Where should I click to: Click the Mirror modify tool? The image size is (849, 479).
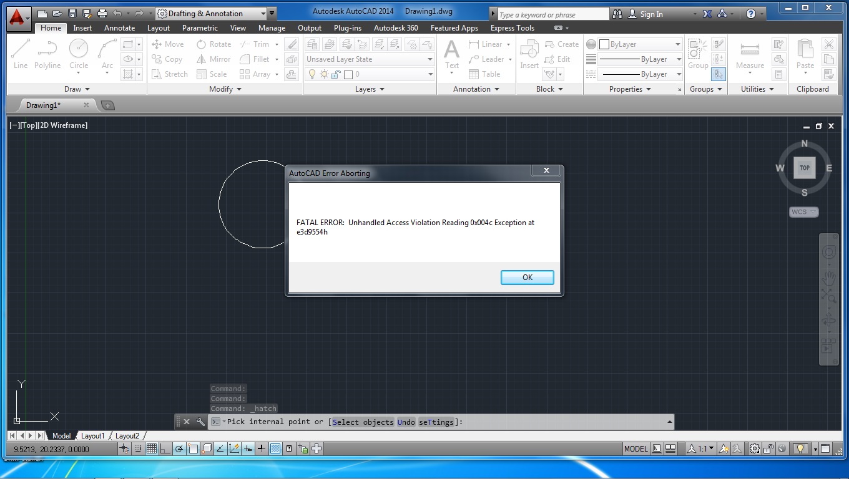click(x=213, y=59)
